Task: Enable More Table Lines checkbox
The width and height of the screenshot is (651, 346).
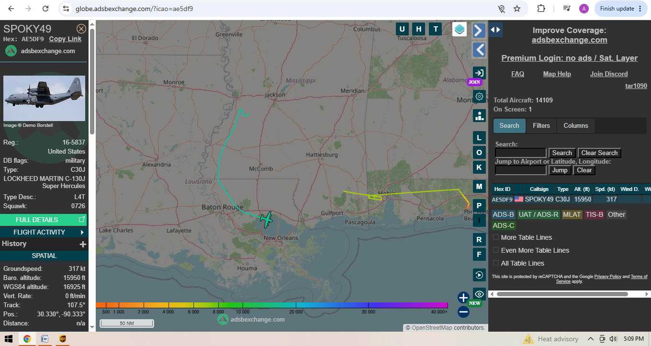Action: (496, 237)
